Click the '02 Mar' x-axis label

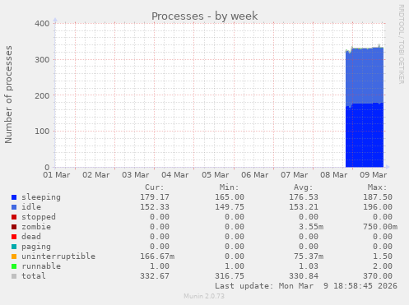coord(96,175)
